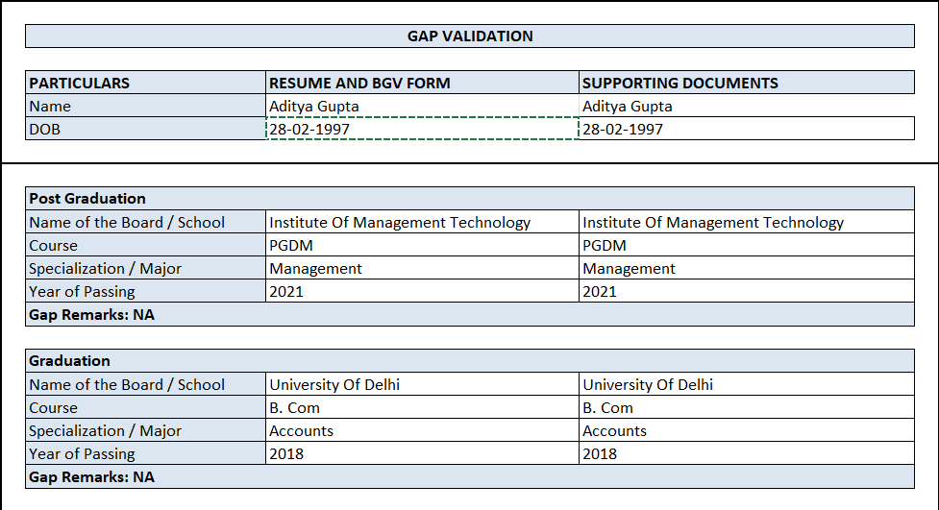
Task: Click Aditya Gupta in Resume column
Action: [422, 106]
